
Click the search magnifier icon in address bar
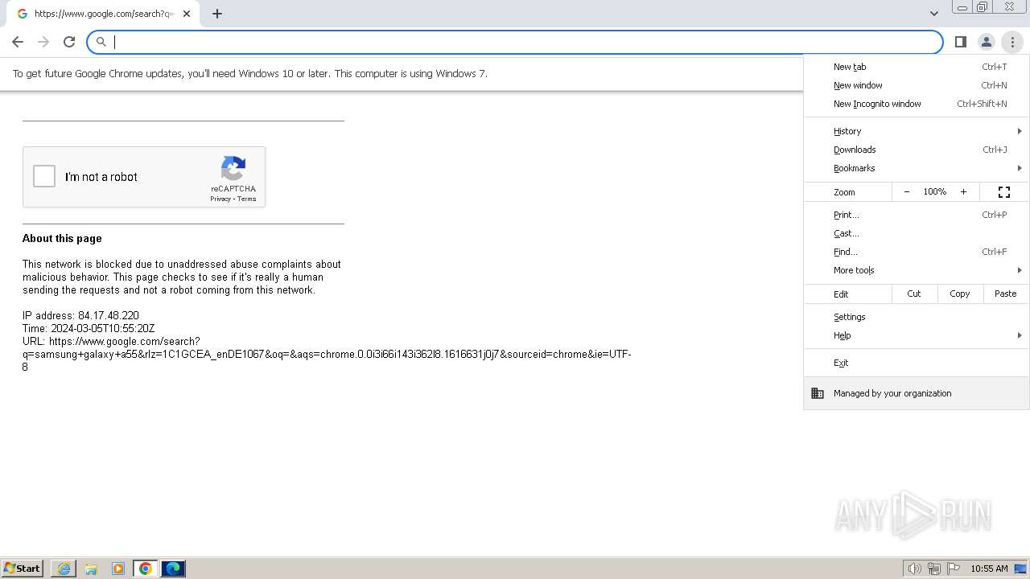(101, 42)
